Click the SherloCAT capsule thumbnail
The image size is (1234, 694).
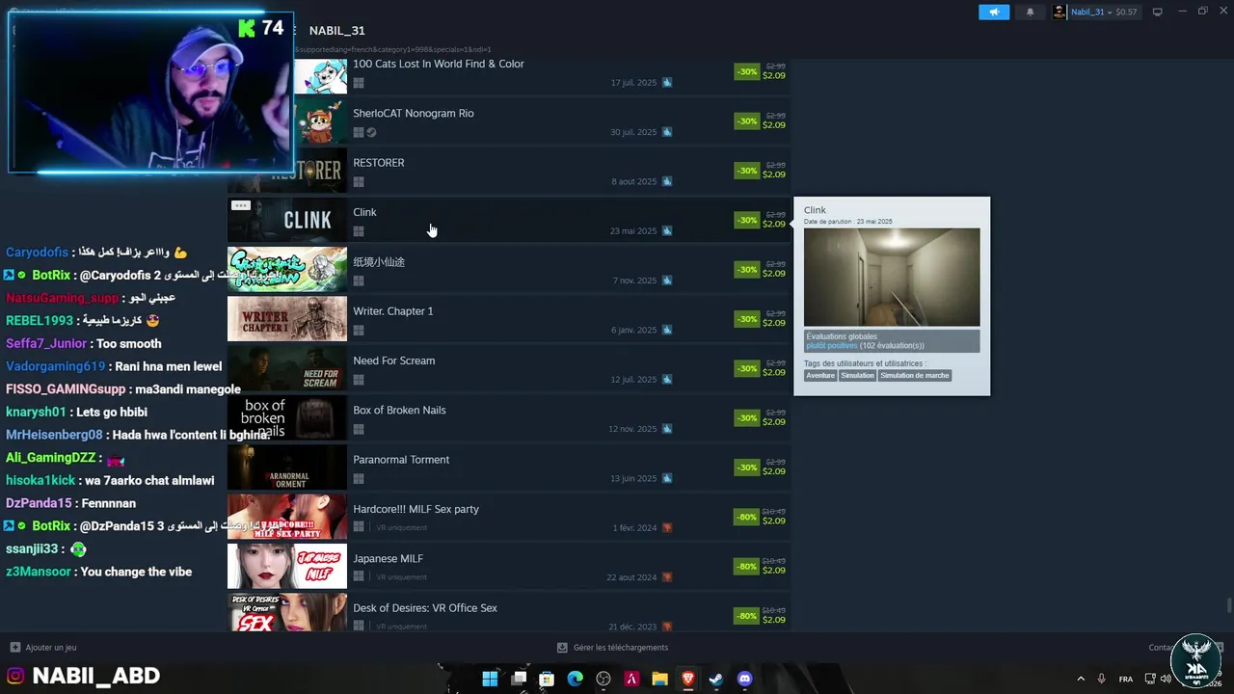click(319, 120)
